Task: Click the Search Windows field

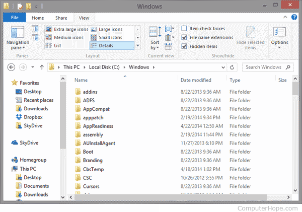Action: (x=268, y=67)
